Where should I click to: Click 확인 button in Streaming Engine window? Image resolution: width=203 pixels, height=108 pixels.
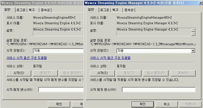(x=59, y=104)
